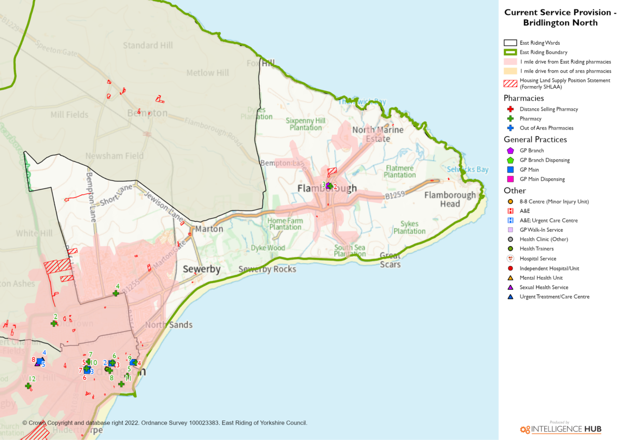This screenshot has height=440, width=622.
Task: Click the grey Health Clinic (Other) circle
Action: coord(511,239)
